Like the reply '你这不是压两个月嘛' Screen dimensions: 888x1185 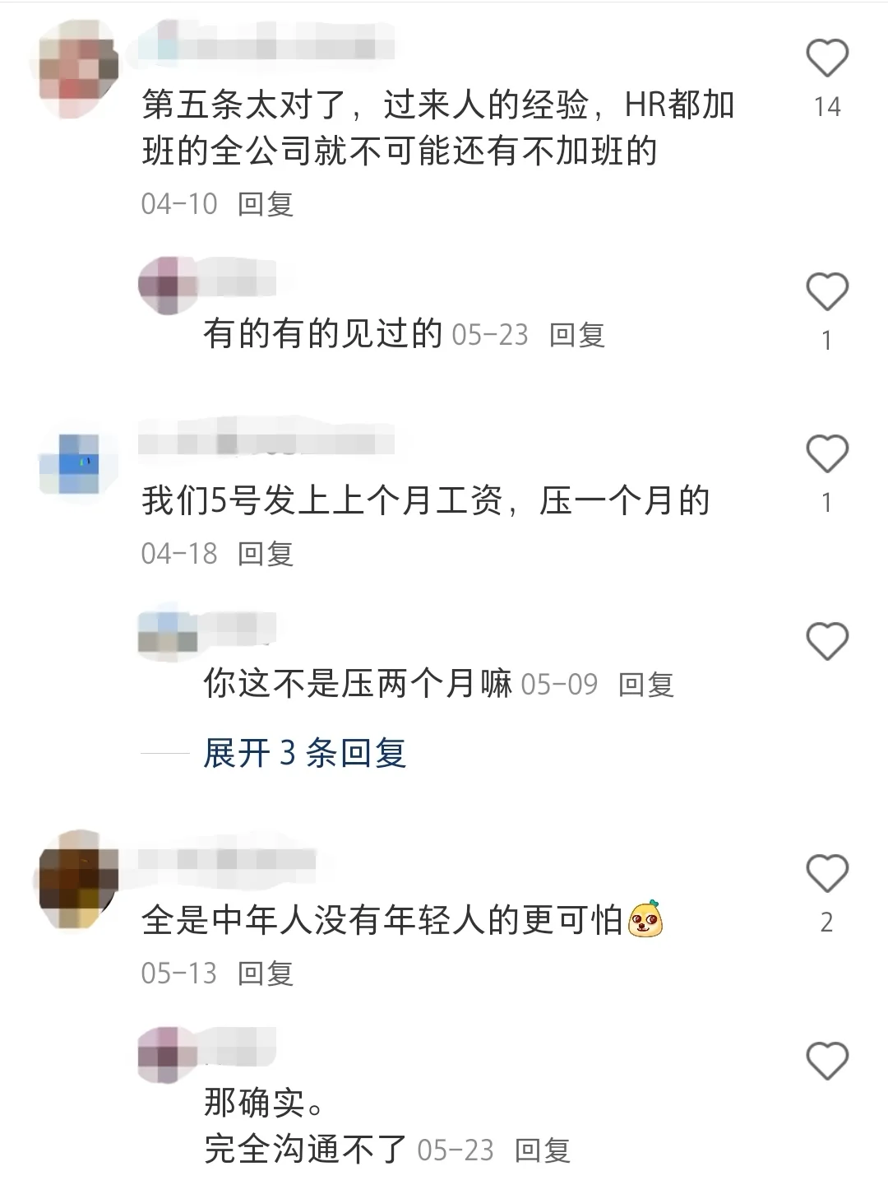(x=826, y=642)
